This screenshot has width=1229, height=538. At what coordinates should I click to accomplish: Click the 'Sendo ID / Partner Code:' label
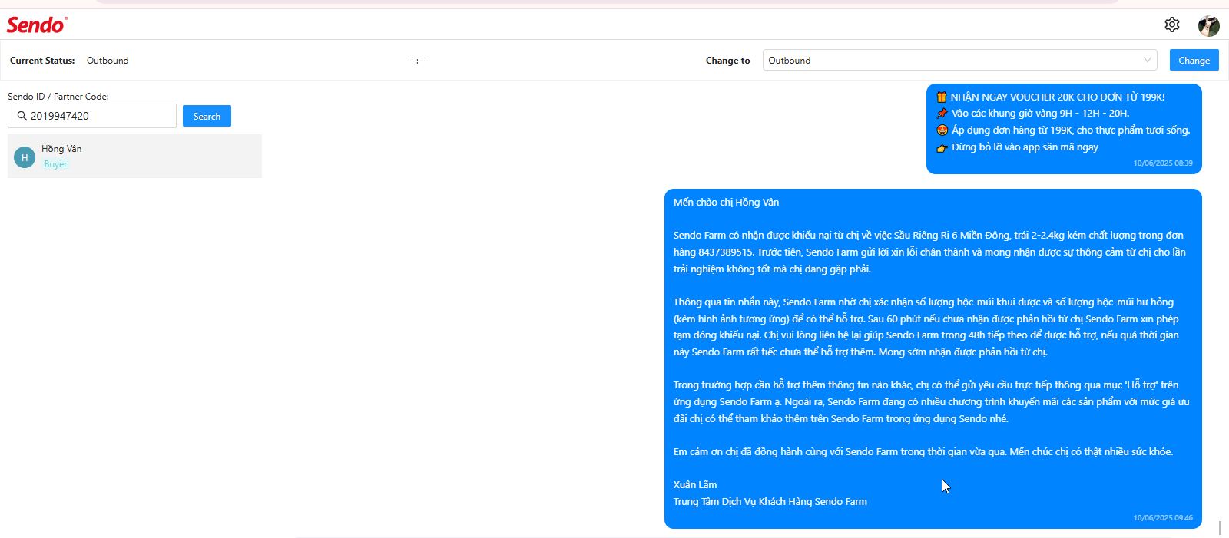click(x=58, y=97)
